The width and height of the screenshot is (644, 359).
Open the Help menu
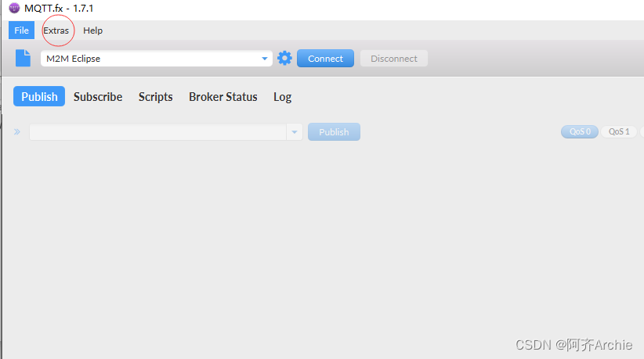pos(92,31)
